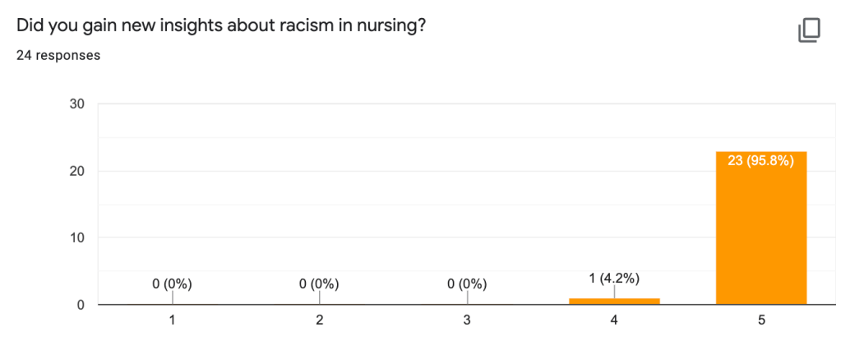Click the "1 (4.2%)" data label
Viewport: 841px width, 350px height.
pos(614,277)
